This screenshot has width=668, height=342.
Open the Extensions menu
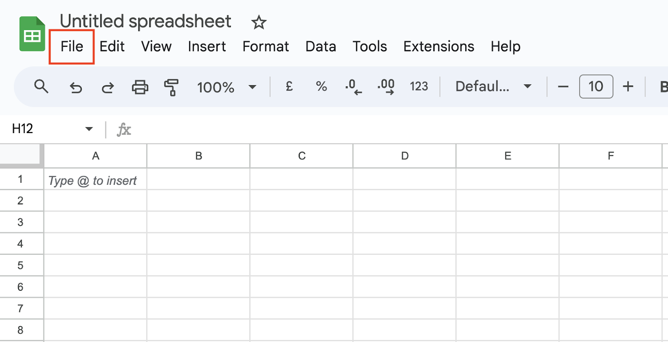click(438, 46)
